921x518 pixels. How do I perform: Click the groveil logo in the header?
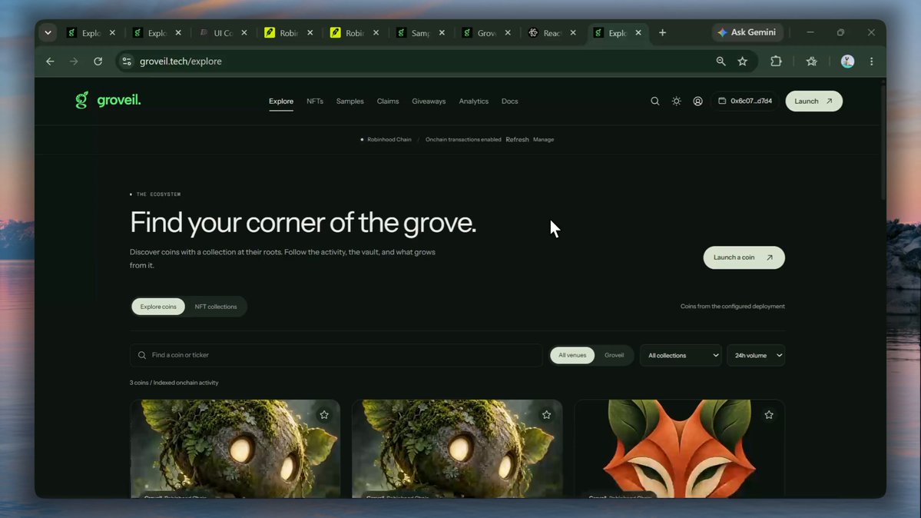108,101
